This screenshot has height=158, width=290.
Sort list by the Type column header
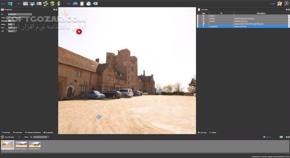coord(203,13)
